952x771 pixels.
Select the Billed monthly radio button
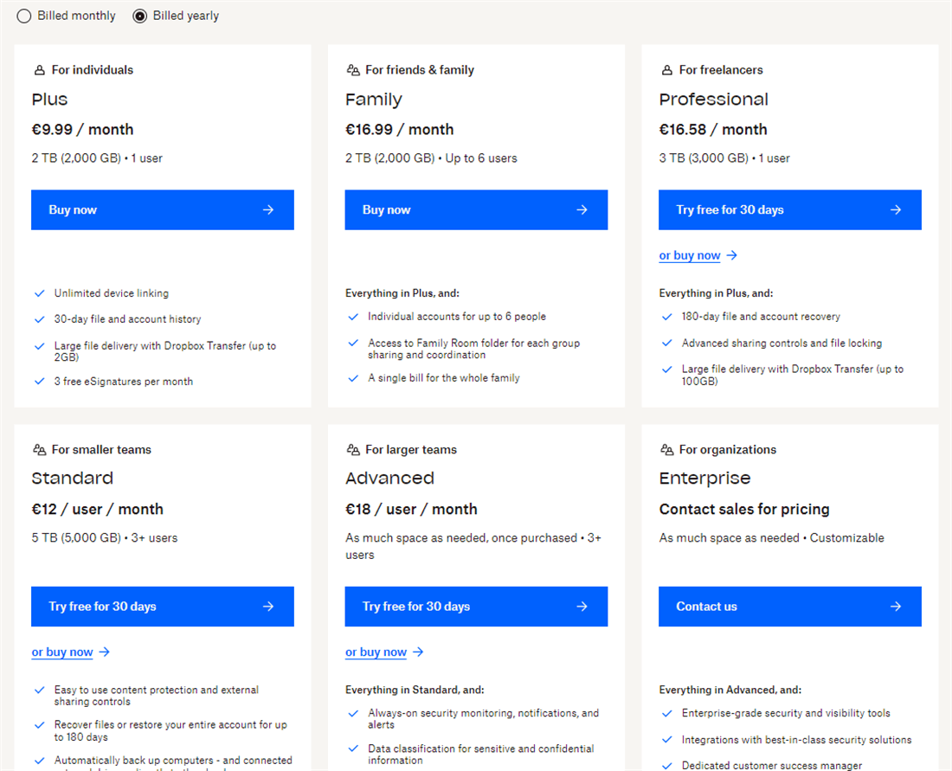point(24,16)
